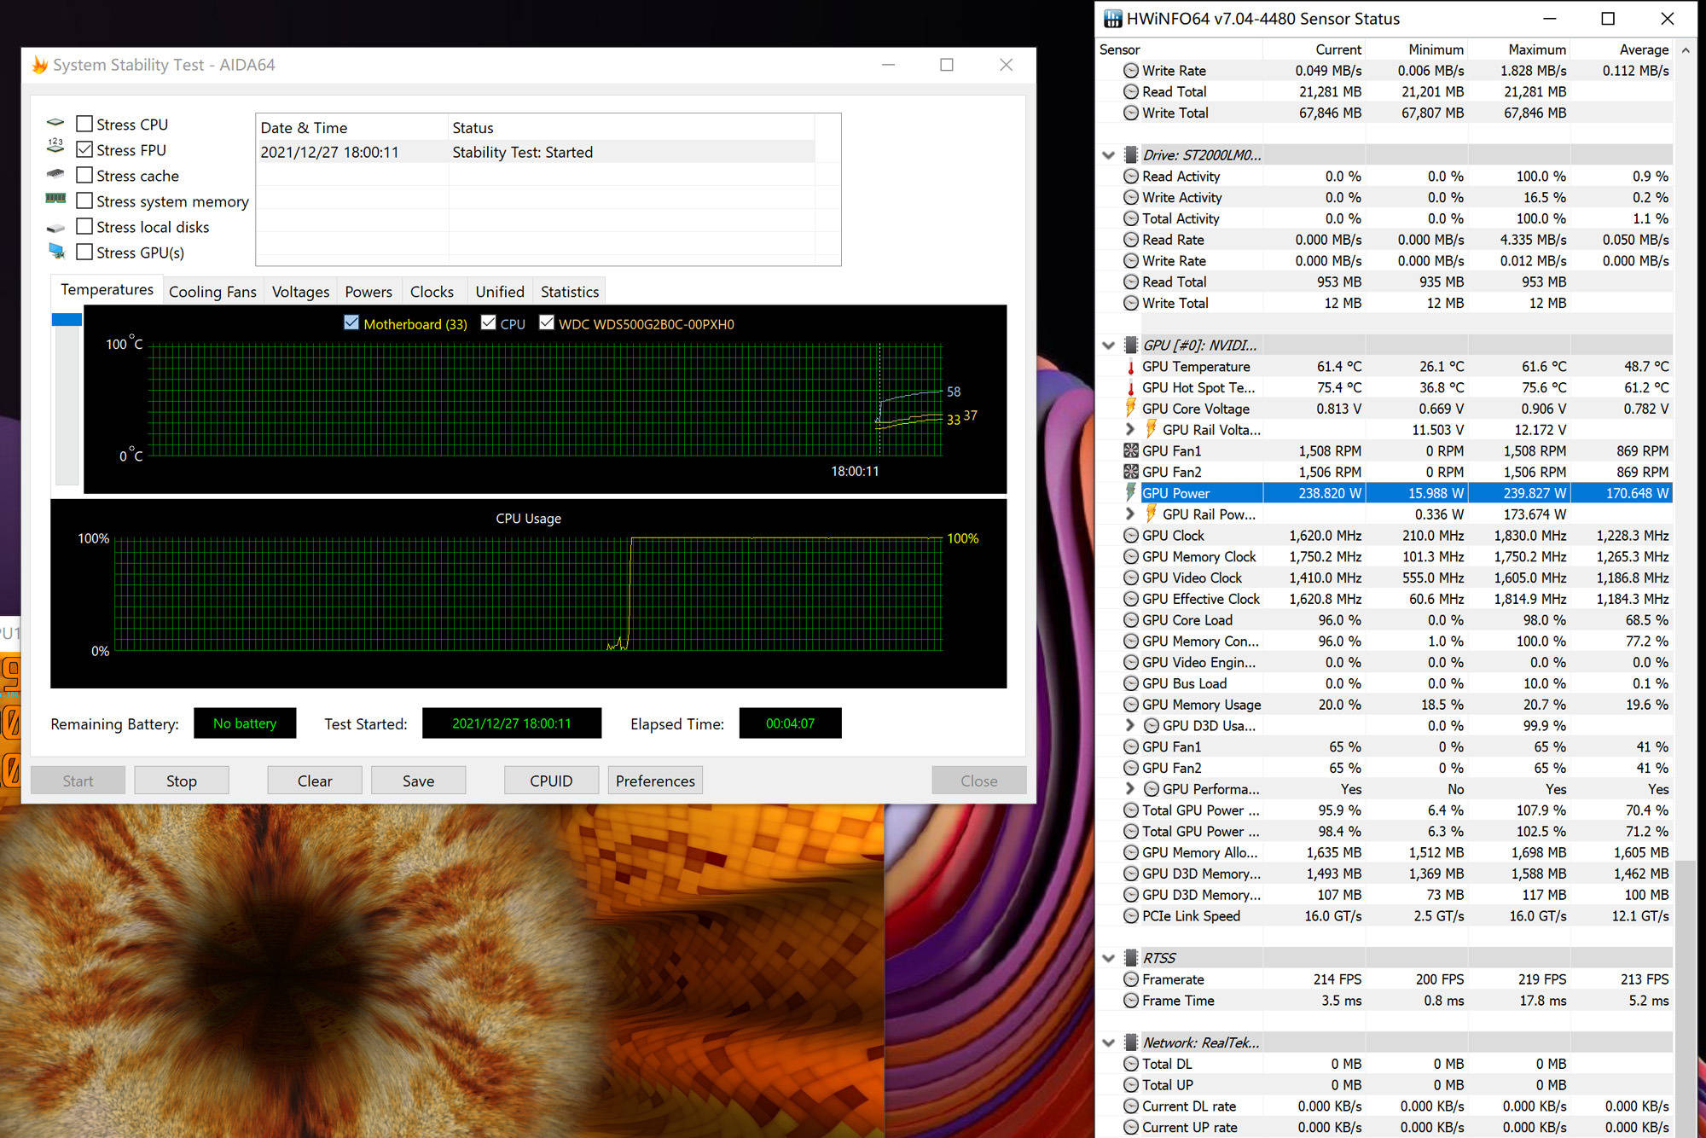This screenshot has height=1138, width=1706.
Task: Enable the Stress CPU checkbox
Action: 84,124
